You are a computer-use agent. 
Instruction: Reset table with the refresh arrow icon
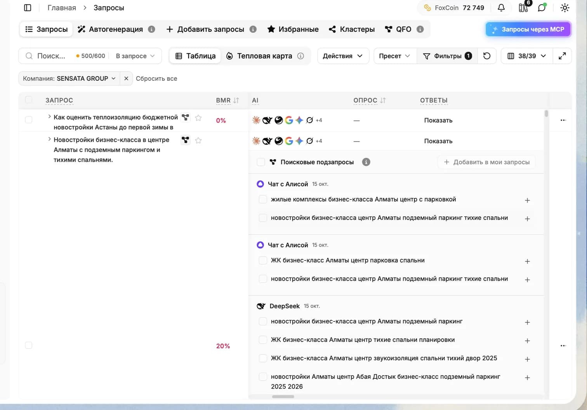(x=487, y=56)
